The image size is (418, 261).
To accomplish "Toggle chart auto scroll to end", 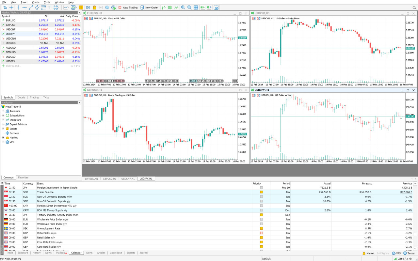I will [203, 8].
